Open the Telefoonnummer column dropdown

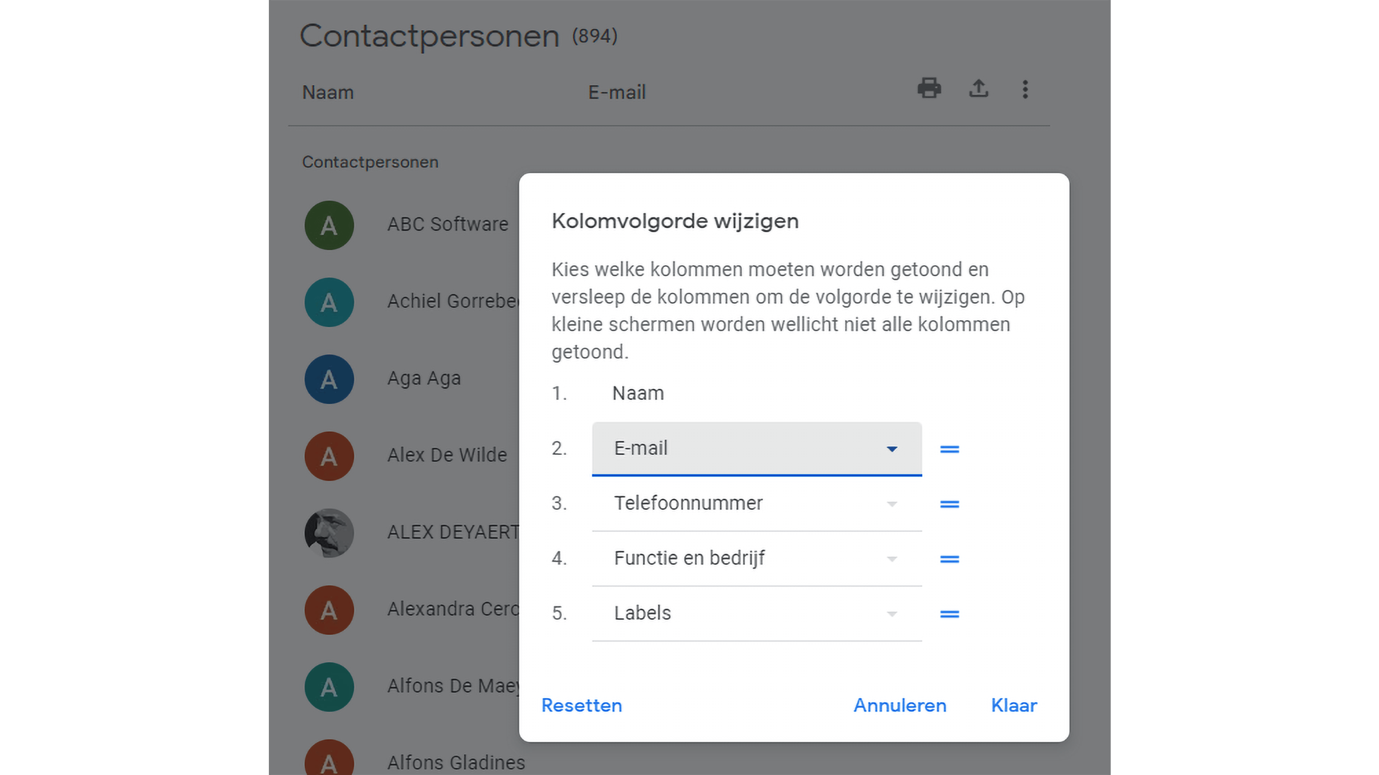click(x=756, y=504)
